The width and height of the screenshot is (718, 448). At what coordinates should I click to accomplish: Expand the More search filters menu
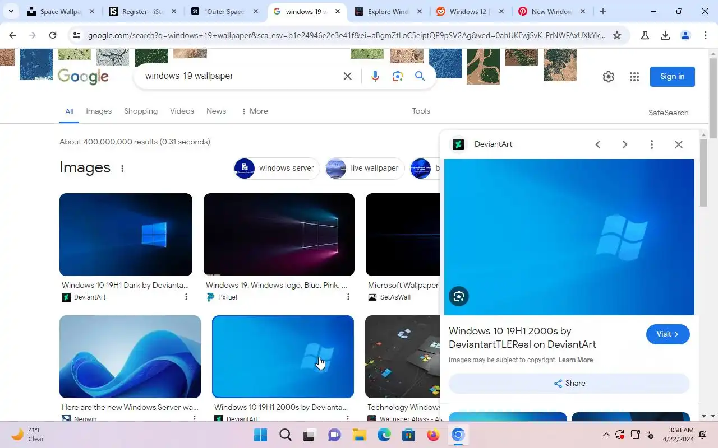pos(254,111)
